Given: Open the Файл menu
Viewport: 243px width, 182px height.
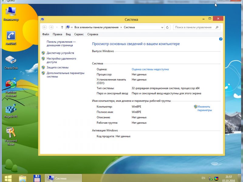Looking at the screenshot, I should click(x=46, y=34).
